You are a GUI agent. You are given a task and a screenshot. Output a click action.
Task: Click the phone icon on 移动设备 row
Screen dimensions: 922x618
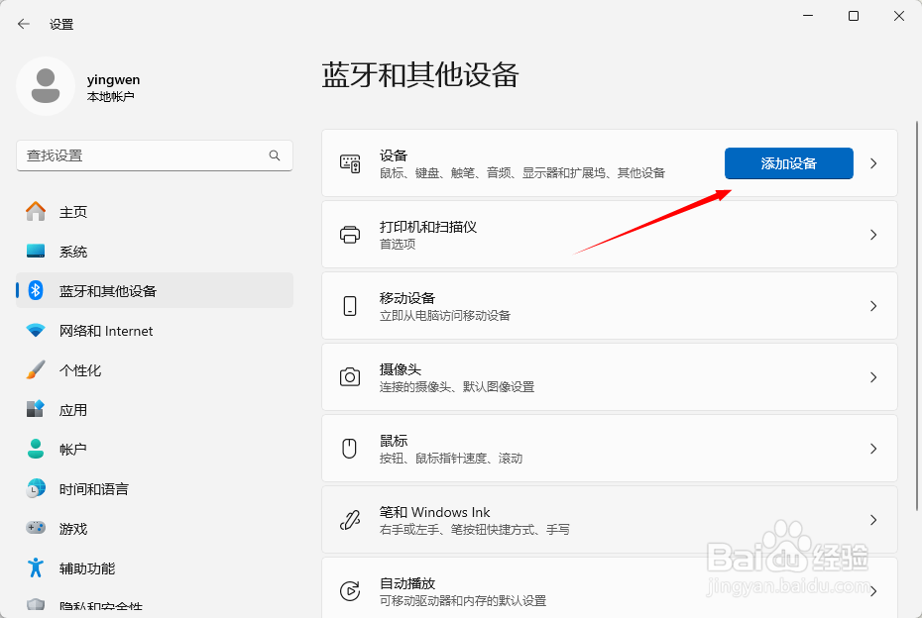(x=349, y=305)
